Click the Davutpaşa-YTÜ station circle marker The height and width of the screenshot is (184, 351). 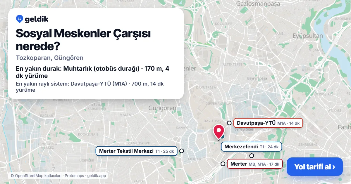click(x=229, y=123)
